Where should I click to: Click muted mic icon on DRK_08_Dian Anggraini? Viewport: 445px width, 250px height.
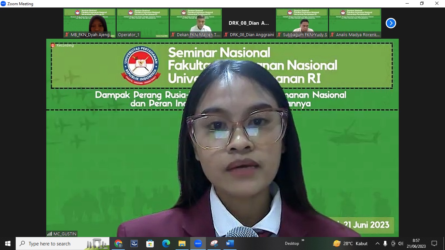pos(226,35)
